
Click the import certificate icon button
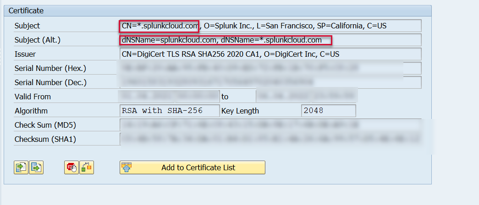[21, 167]
